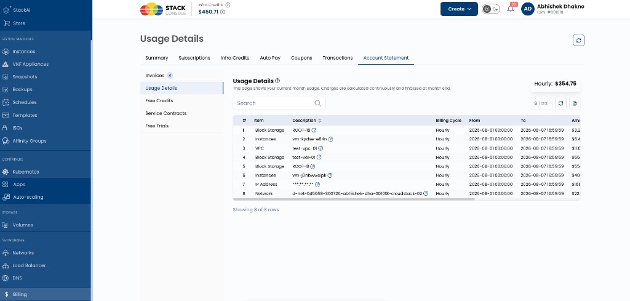This screenshot has height=301, width=630.
Task: Refresh the page using top-right refresh icon
Action: click(578, 40)
